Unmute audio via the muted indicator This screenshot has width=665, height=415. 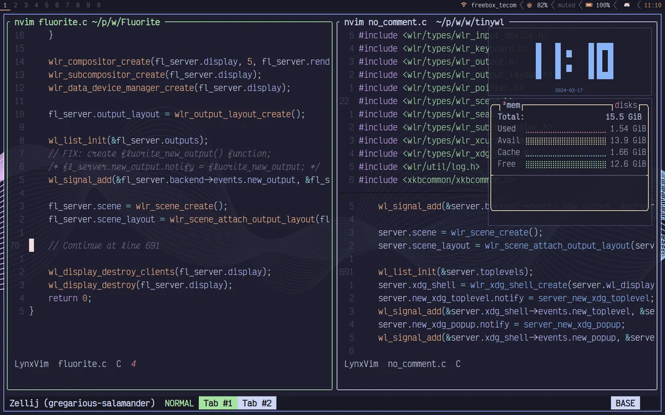568,5
